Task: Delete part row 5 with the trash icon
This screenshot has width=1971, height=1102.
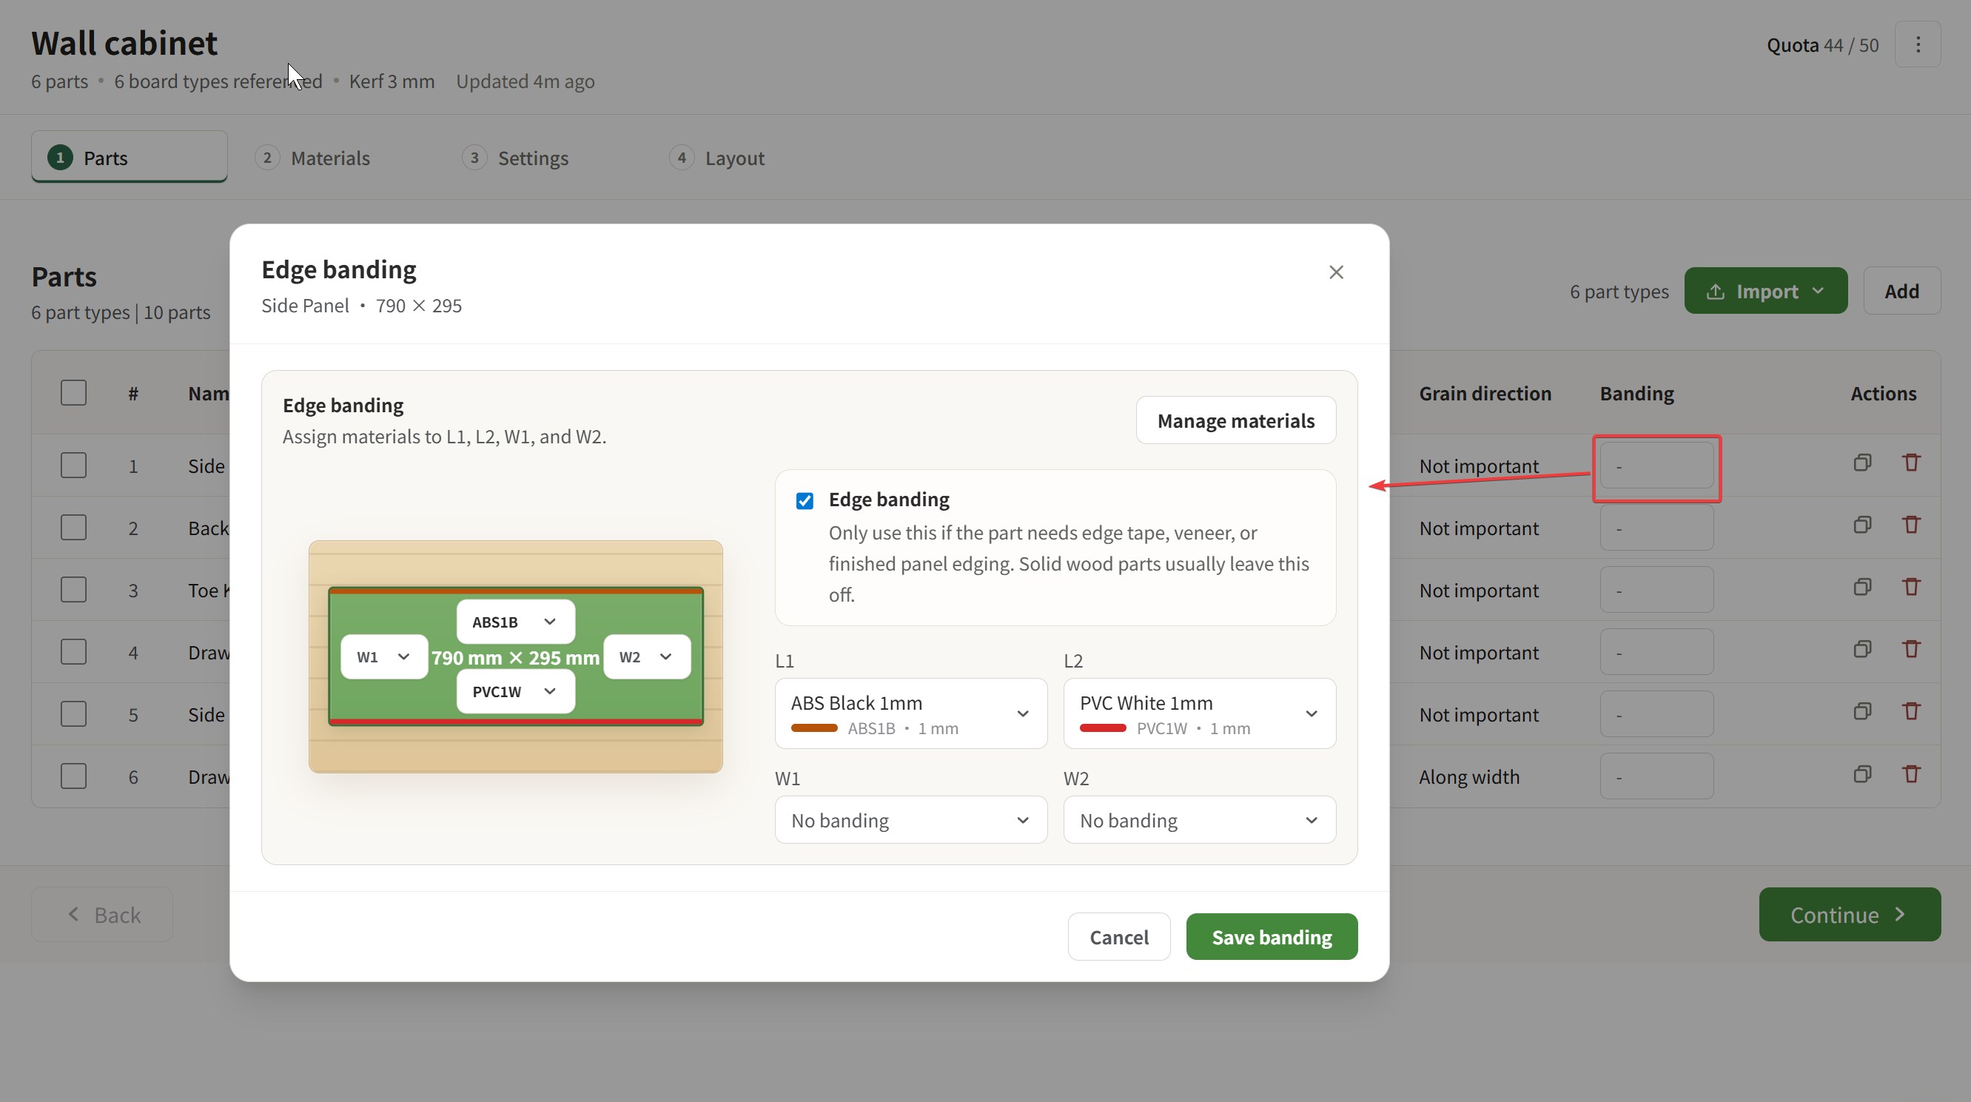Action: (1911, 712)
